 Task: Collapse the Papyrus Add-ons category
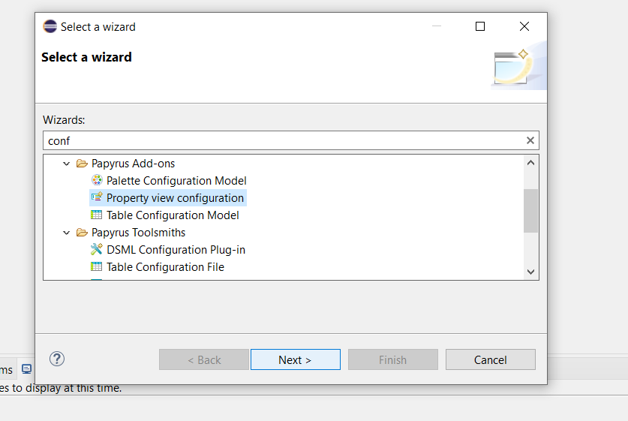pos(67,164)
